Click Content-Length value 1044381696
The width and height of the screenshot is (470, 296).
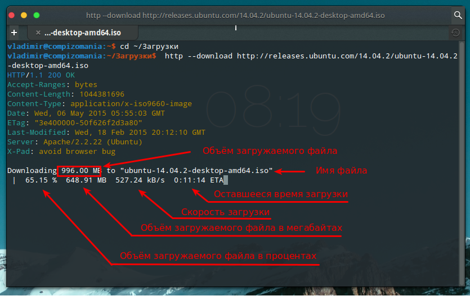tap(102, 94)
